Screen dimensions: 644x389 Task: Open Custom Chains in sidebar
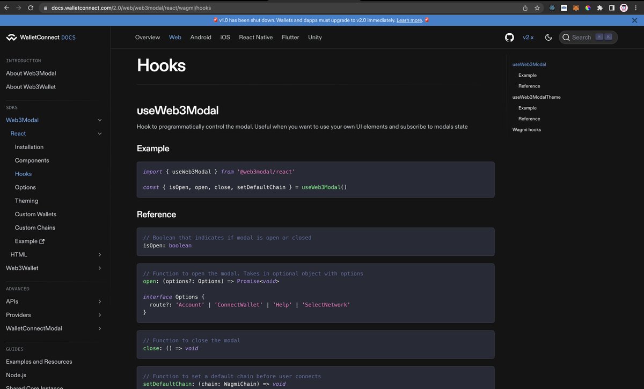tap(35, 227)
